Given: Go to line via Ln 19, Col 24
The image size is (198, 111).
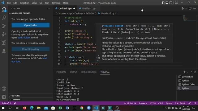Looking at the screenshot, I should point(130,103).
